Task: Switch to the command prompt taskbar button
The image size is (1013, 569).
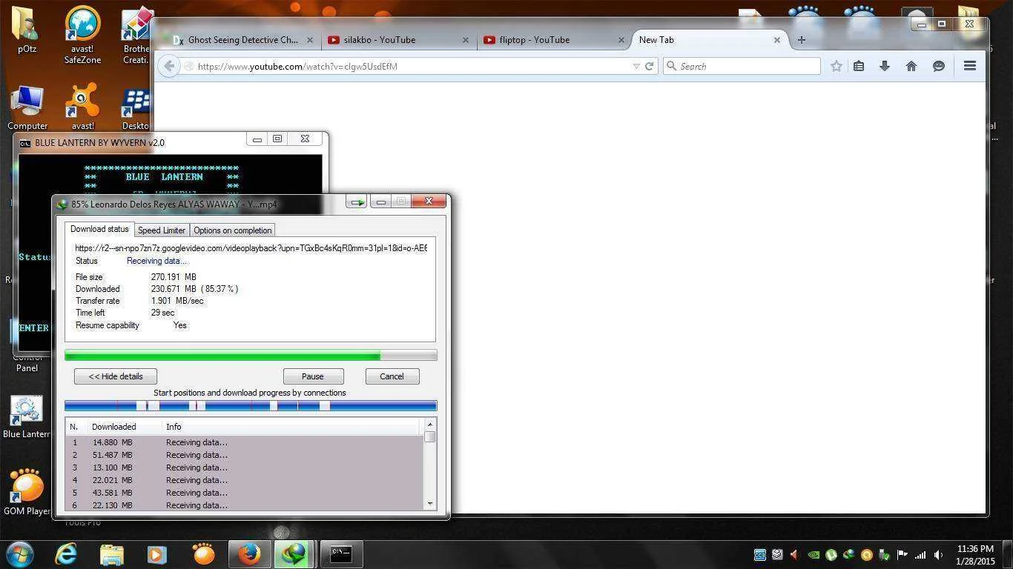Action: click(340, 553)
